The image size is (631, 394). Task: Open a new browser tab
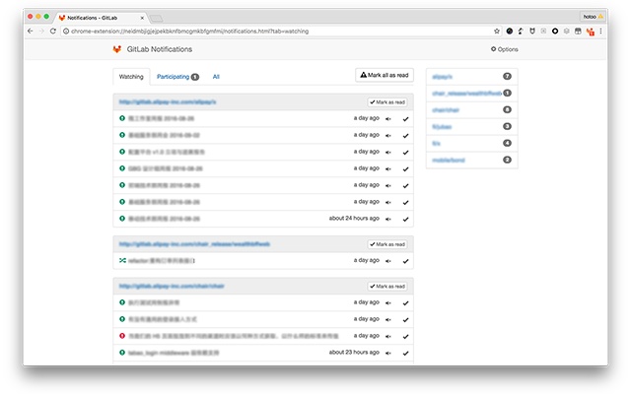(156, 18)
